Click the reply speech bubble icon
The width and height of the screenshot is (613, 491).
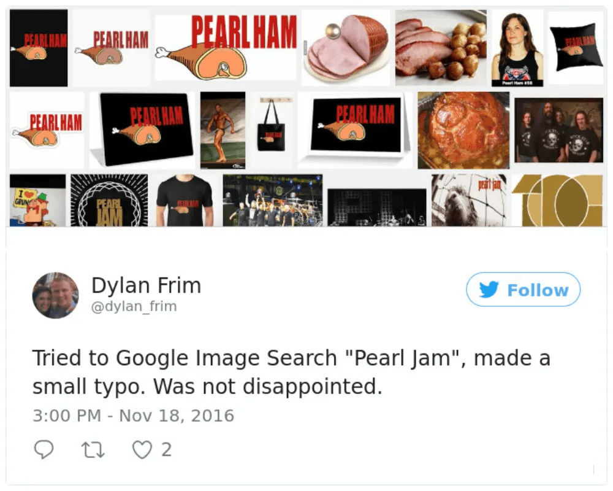(44, 449)
